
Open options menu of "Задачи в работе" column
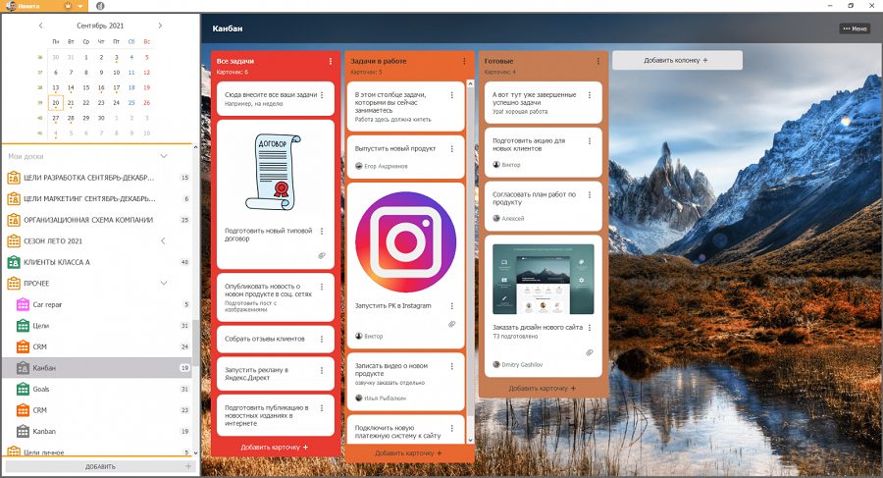[466, 62]
